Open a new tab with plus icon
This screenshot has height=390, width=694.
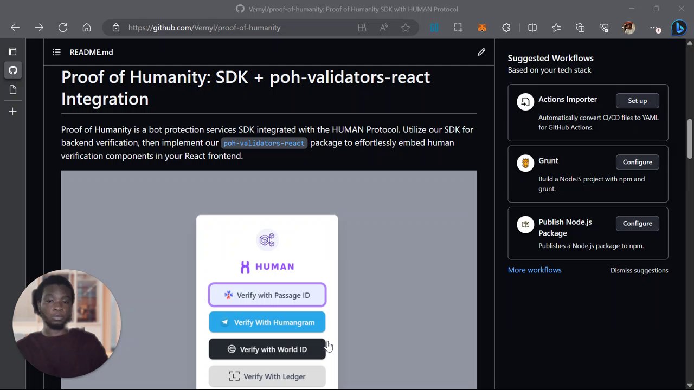point(13,111)
